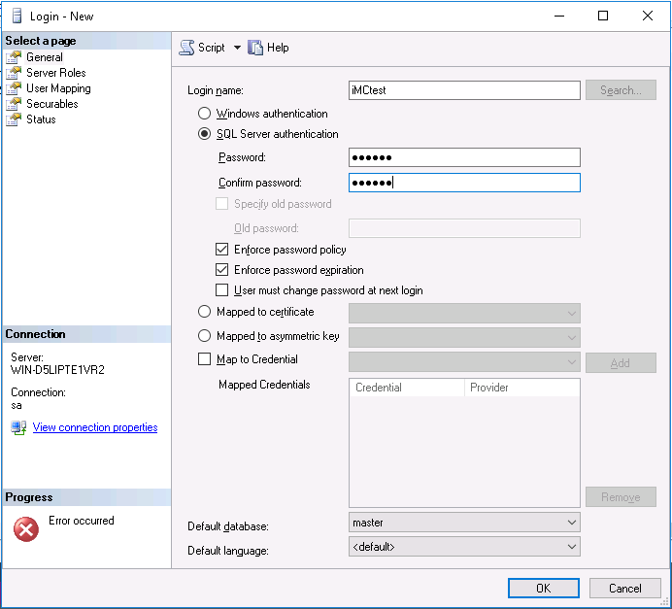The height and width of the screenshot is (609, 672).
Task: Switch to the User Mapping page
Action: (58, 88)
